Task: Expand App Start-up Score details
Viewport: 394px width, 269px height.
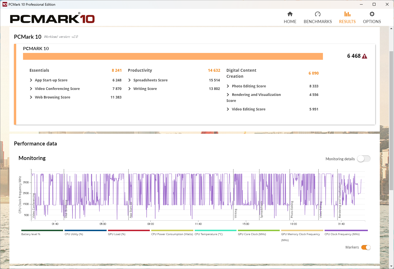Action: click(x=31, y=80)
